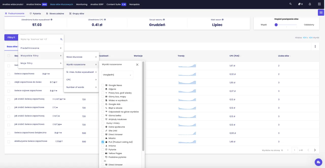Open Analiza SERP in top navigation
The width and height of the screenshot is (325, 168).
pyautogui.click(x=97, y=4)
